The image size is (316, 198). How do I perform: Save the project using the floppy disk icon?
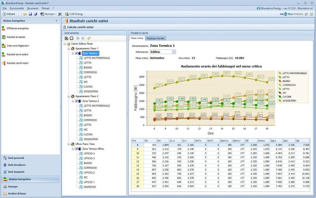tap(30, 14)
